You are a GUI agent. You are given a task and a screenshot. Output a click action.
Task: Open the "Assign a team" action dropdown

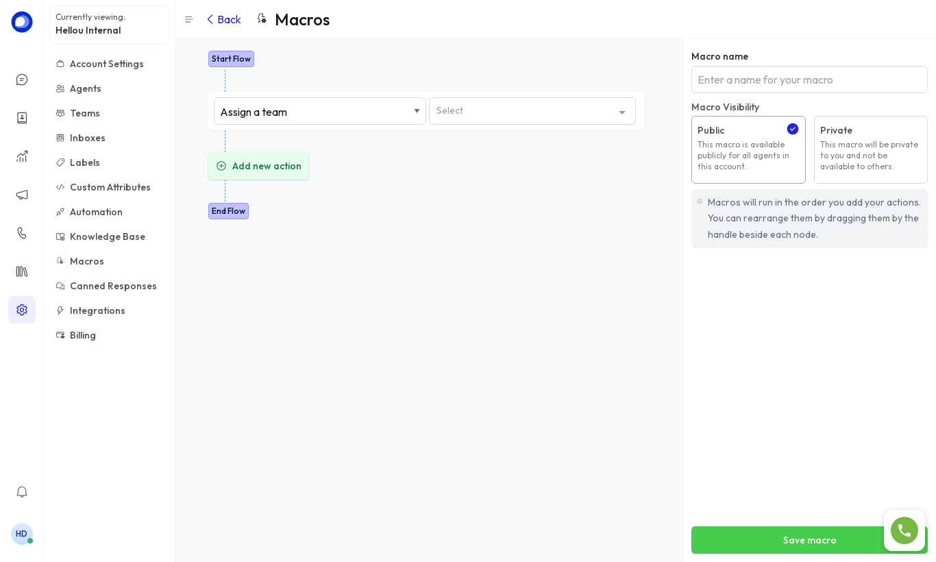320,111
